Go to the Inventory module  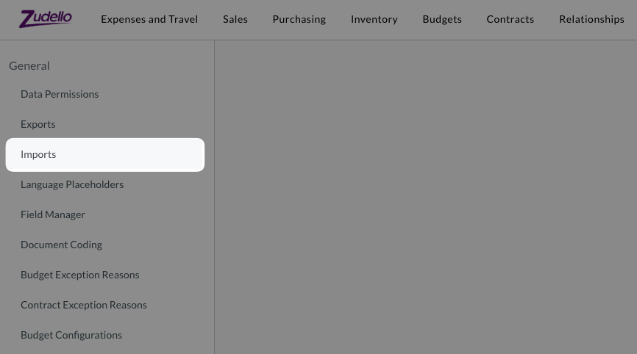(x=374, y=19)
